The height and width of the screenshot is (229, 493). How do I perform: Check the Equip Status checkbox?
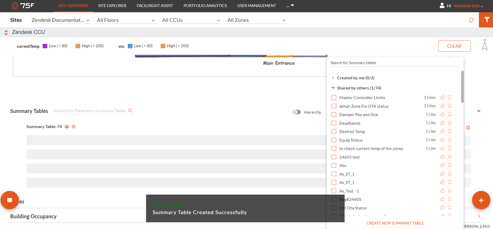334,140
